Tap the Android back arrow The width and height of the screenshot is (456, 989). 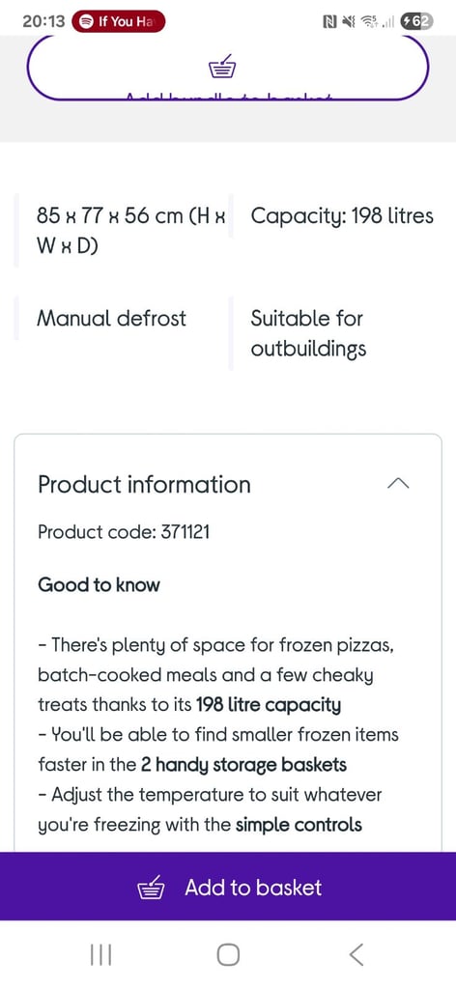pos(356,954)
